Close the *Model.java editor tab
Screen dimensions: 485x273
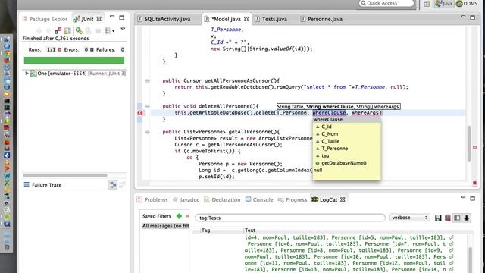click(246, 19)
